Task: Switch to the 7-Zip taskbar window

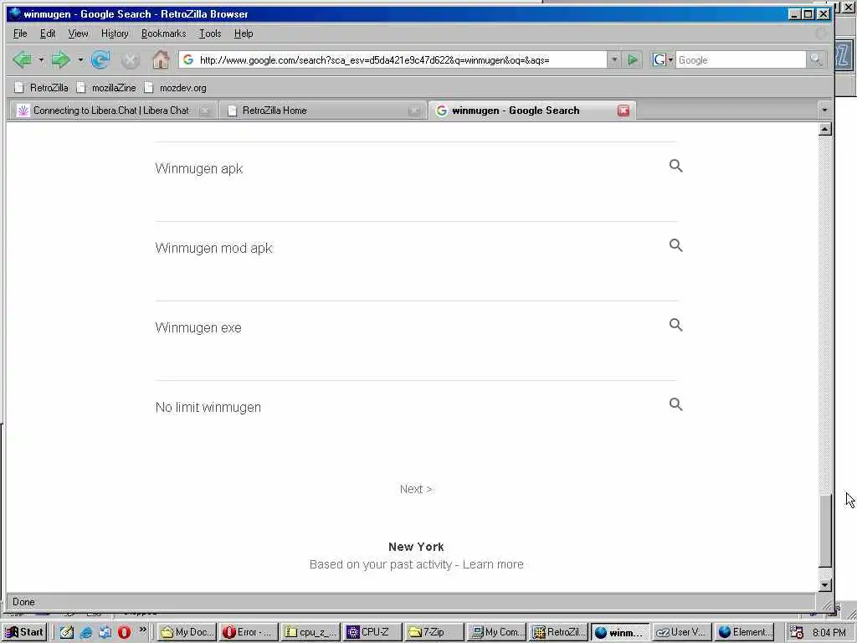Action: 434,632
